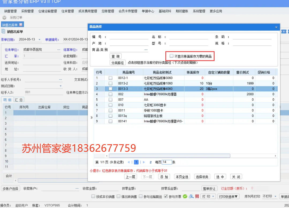Click the green WeChat payment icon

(185, 197)
